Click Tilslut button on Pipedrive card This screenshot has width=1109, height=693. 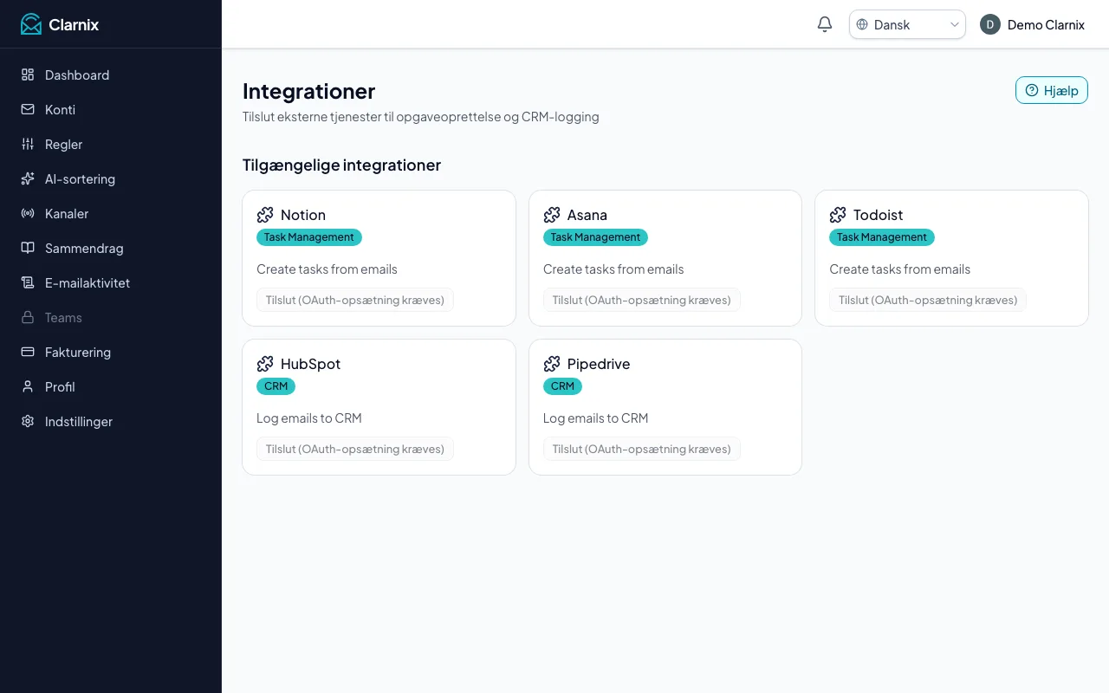click(642, 449)
